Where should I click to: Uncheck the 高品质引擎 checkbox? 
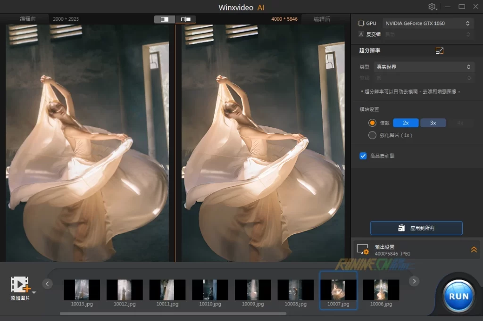pyautogui.click(x=363, y=156)
